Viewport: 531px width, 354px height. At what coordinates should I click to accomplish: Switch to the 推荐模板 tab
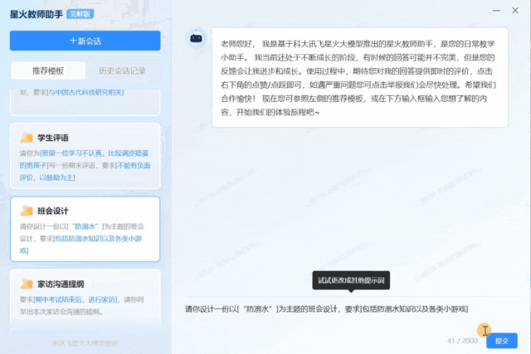(x=48, y=70)
